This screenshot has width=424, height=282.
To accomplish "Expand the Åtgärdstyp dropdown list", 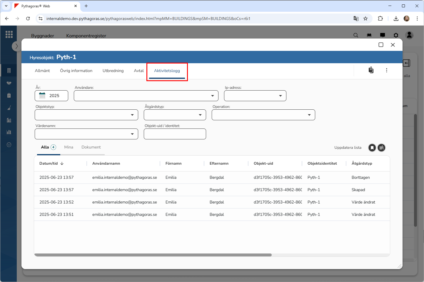I will coord(200,115).
